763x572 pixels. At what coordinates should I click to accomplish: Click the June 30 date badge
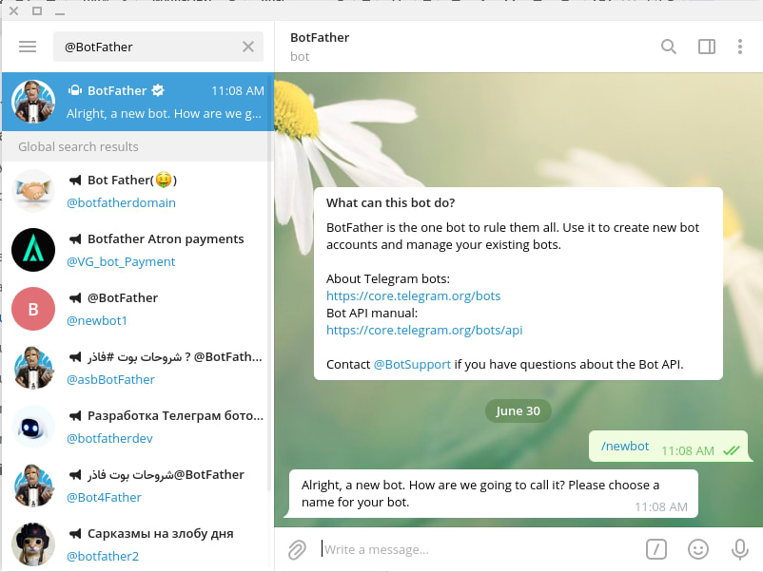(x=518, y=411)
